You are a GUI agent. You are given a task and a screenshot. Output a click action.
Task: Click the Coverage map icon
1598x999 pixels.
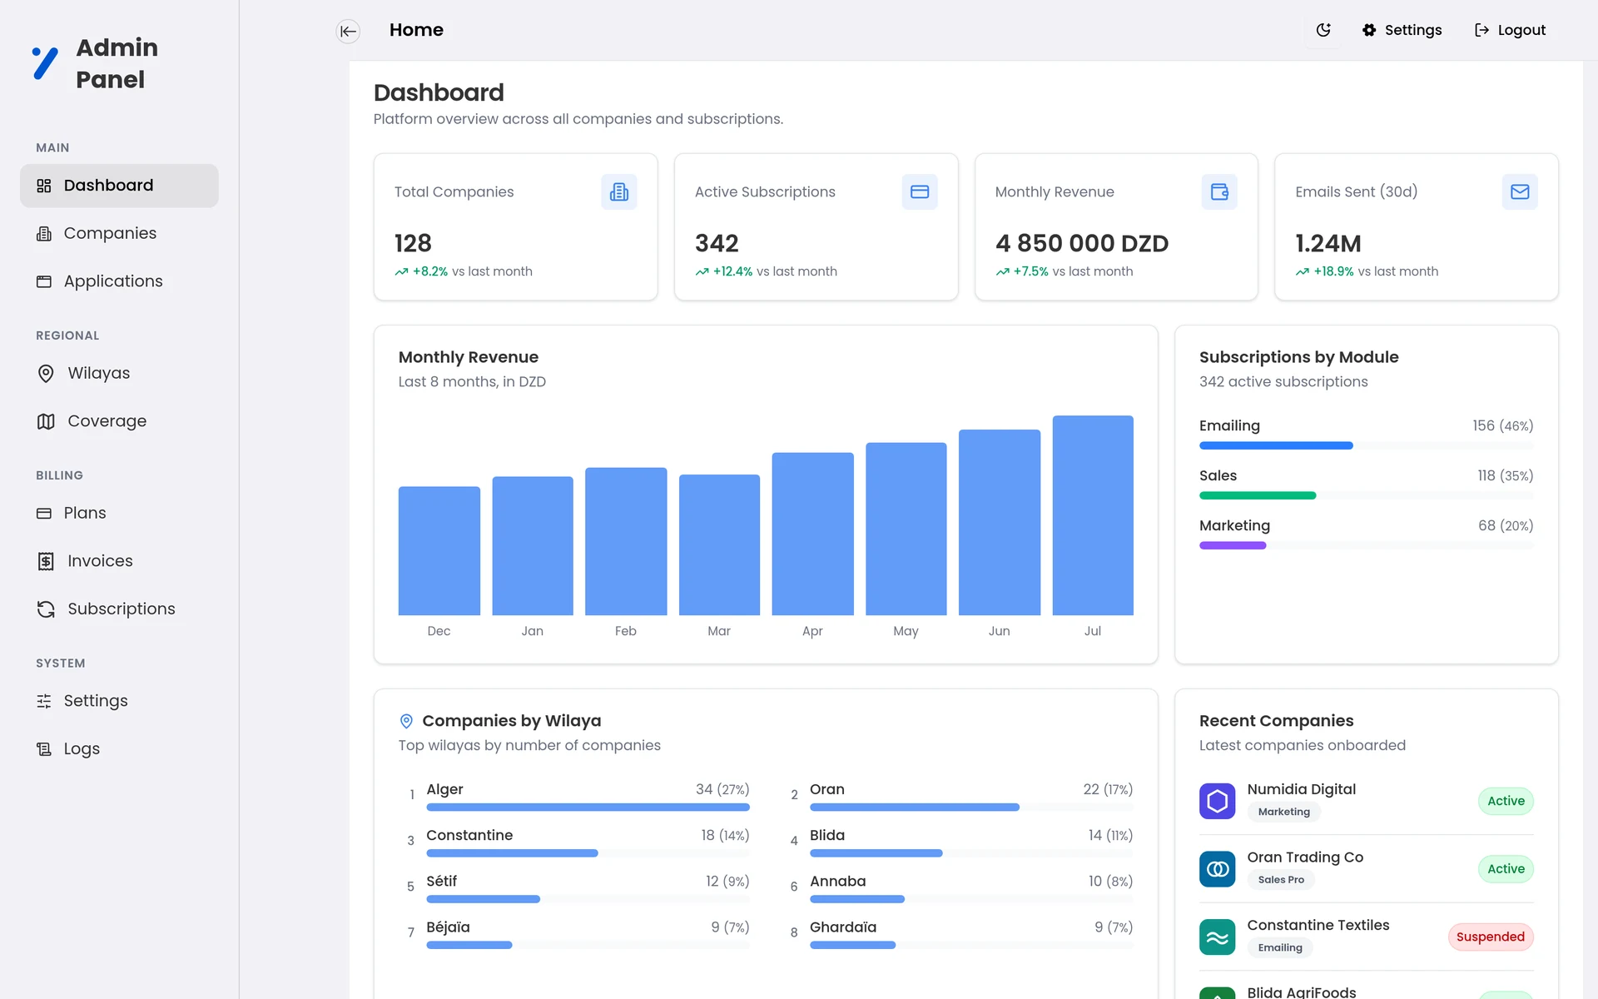click(46, 421)
